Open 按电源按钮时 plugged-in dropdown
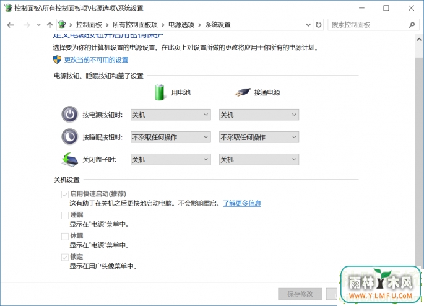 259,115
